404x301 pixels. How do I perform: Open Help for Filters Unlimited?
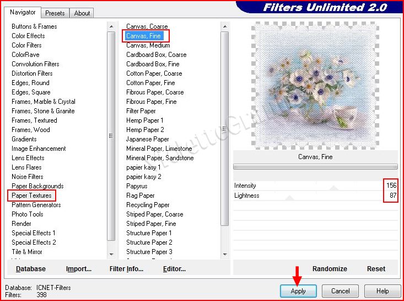[383, 291]
